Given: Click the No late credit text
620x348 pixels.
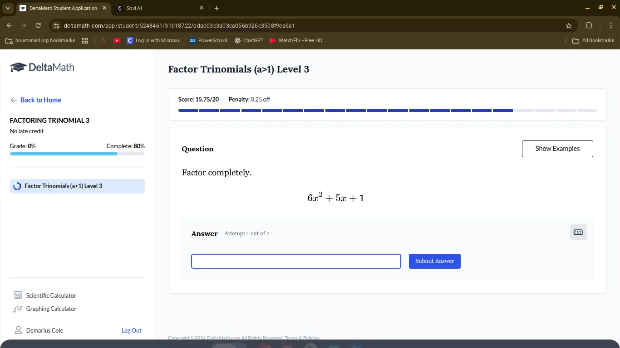Looking at the screenshot, I should click(27, 131).
